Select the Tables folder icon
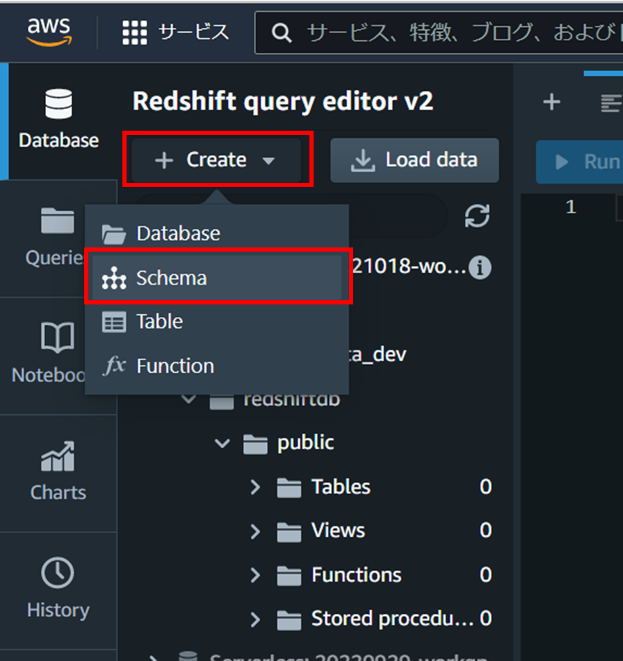Image resolution: width=623 pixels, height=661 pixels. coord(289,488)
